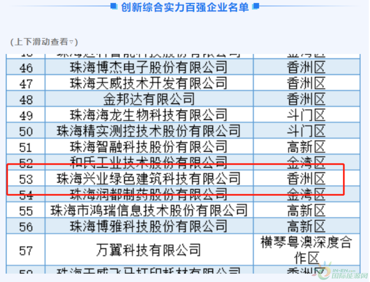Viewport: 370px width, 282px height.
Task: Click 香洲区 in the 金邦达有限公司 row
Action: tap(306, 99)
